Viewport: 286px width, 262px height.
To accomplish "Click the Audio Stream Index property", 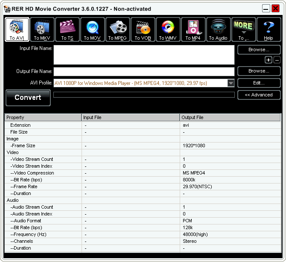I will point(31,214).
